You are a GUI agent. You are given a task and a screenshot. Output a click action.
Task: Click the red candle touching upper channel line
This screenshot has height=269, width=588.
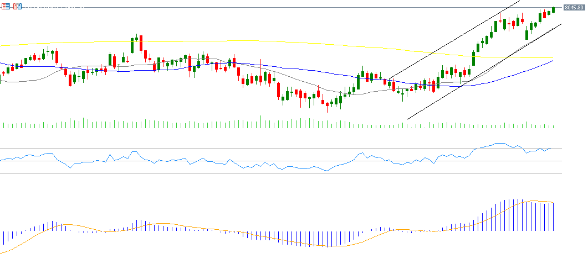click(x=500, y=21)
